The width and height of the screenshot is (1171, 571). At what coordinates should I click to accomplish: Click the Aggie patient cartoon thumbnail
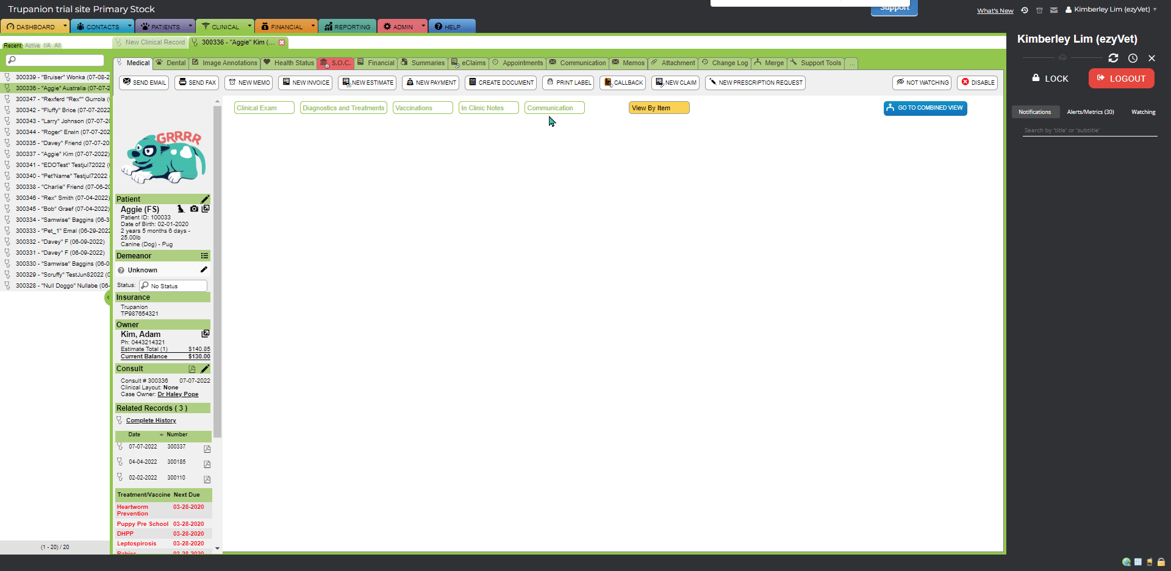(163, 157)
